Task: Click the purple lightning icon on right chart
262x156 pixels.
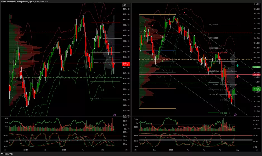Action: pos(235,115)
